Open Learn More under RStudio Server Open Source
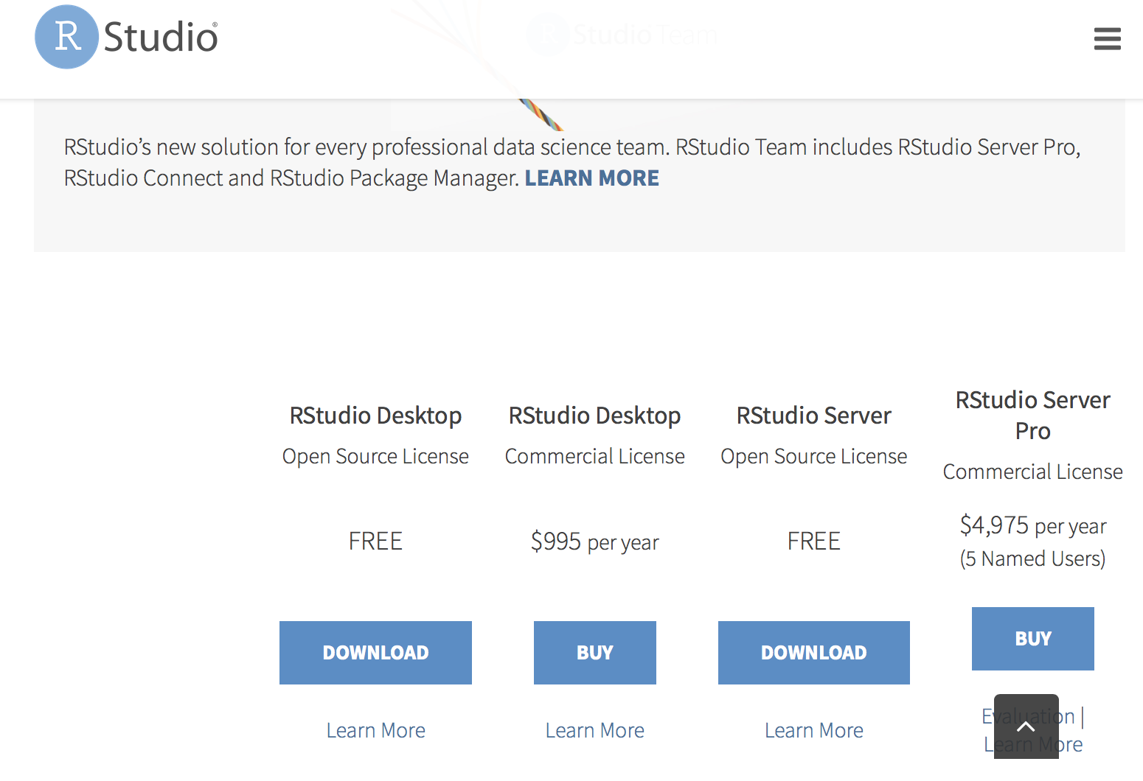 (813, 730)
